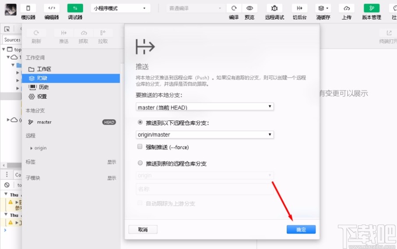The height and width of the screenshot is (249, 397).
Task: Click the 抓取 fetch icon in git panel
Action: click(84, 33)
